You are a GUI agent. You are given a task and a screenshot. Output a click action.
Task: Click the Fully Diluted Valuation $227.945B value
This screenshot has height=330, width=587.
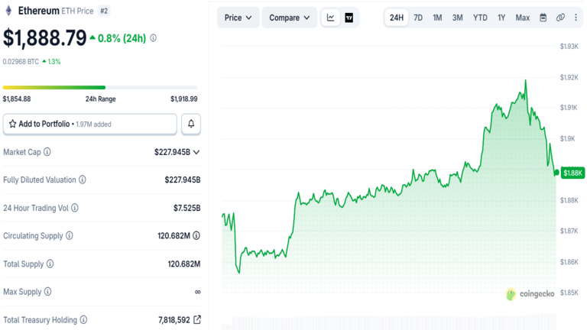(x=183, y=180)
